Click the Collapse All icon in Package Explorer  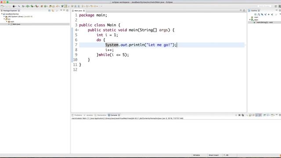point(50,11)
